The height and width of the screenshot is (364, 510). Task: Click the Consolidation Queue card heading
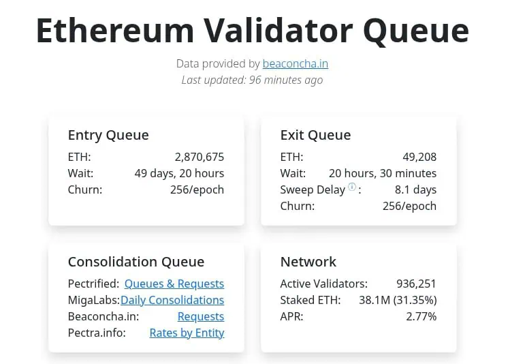tap(136, 262)
